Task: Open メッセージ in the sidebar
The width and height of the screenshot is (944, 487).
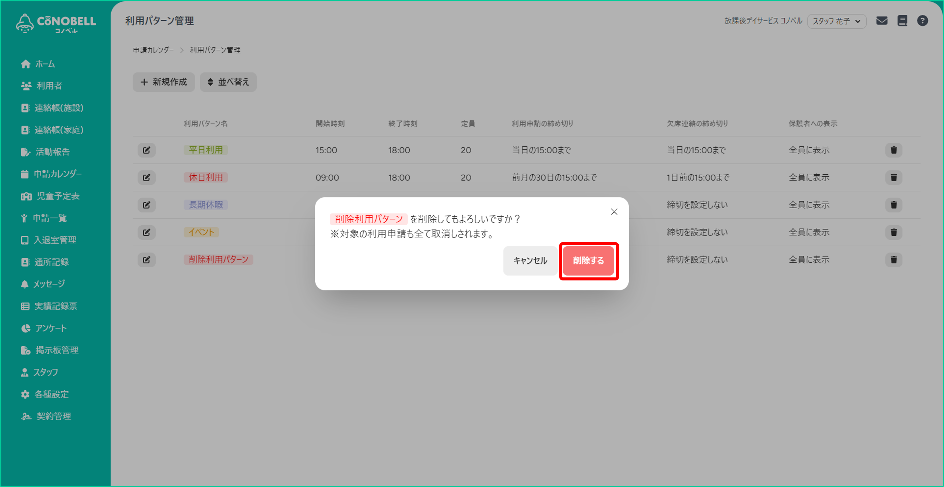Action: (43, 284)
